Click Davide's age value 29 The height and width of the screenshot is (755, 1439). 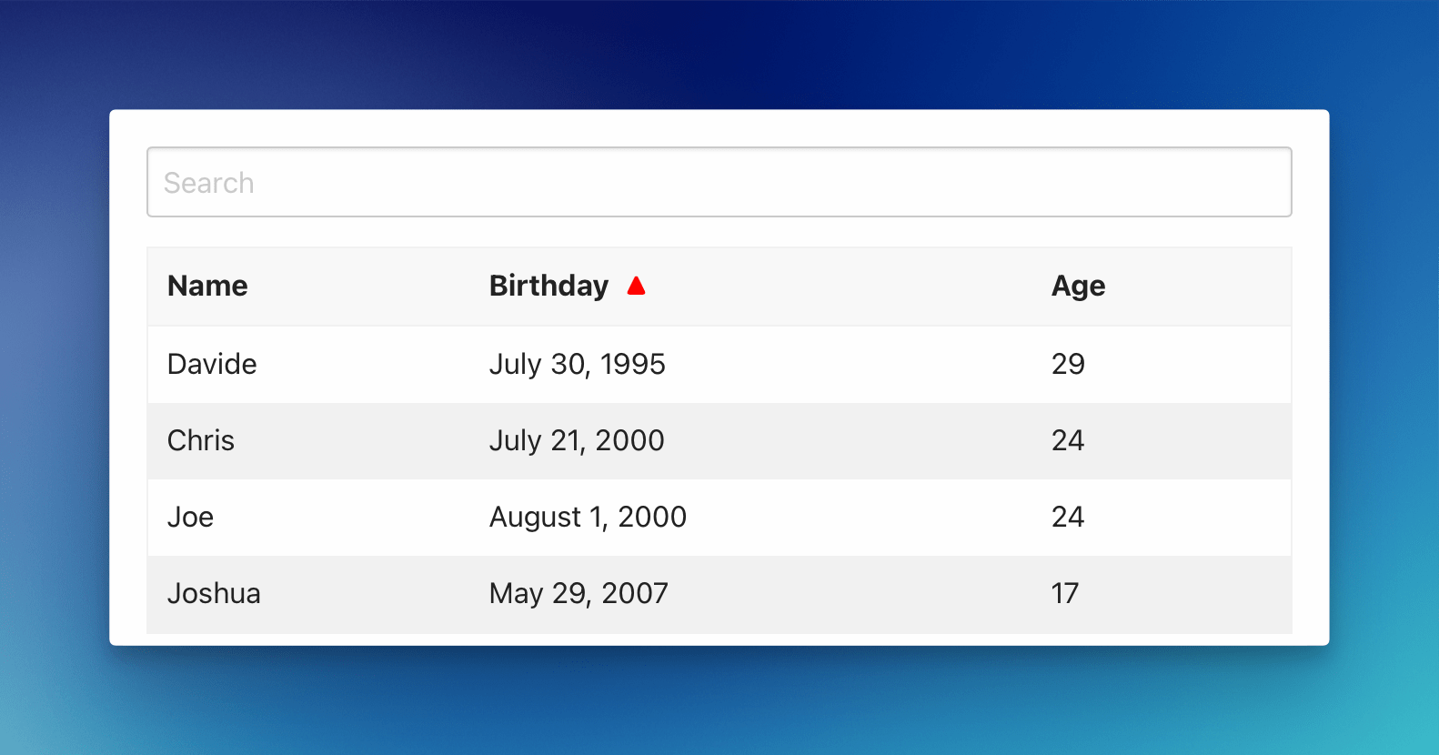point(1068,364)
